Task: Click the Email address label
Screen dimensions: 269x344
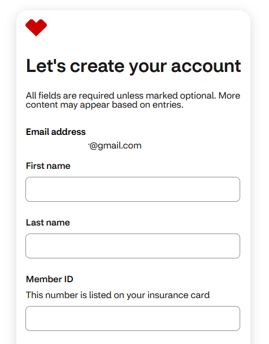Action: [x=56, y=132]
